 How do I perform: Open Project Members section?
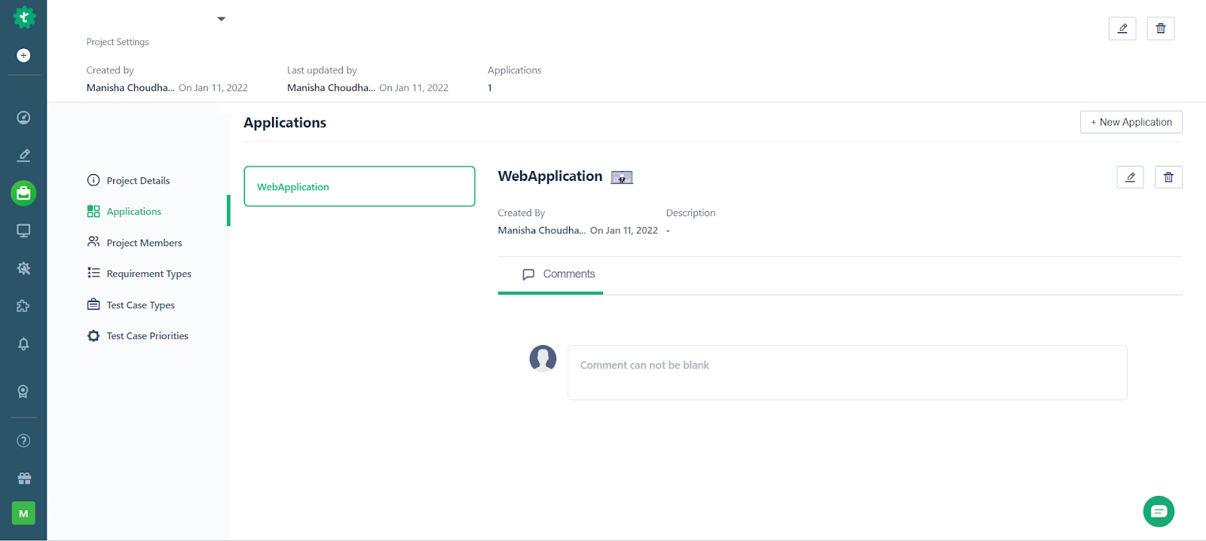tap(134, 243)
